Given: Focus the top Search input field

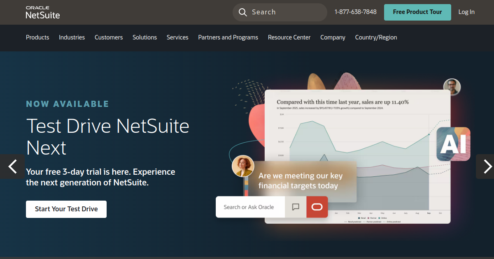Looking at the screenshot, I should pos(280,12).
